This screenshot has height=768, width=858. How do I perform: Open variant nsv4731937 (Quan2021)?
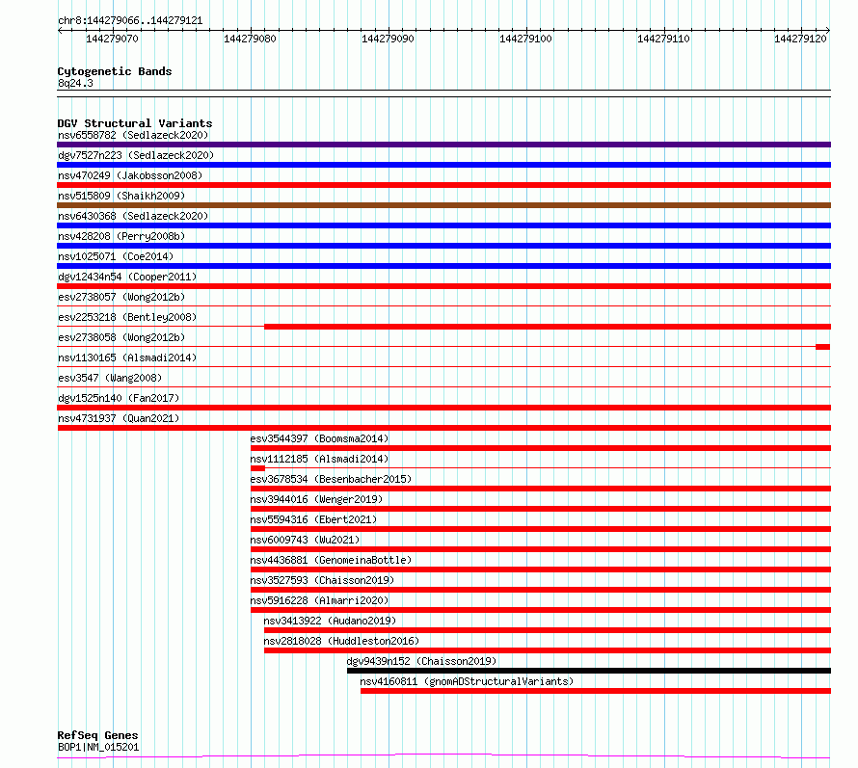point(119,418)
